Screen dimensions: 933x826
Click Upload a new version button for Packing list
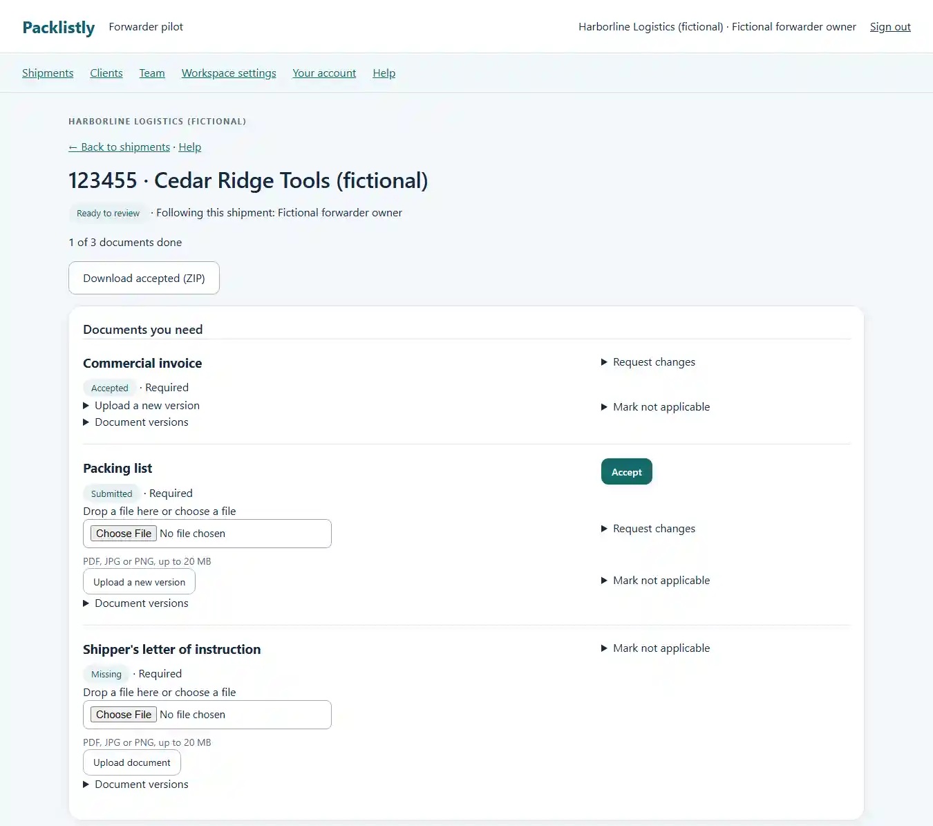(x=139, y=582)
